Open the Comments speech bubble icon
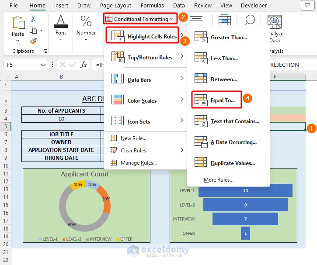 [308, 5]
